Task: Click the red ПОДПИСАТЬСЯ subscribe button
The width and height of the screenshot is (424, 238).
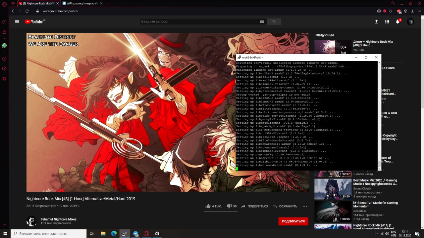Action: 293,221
